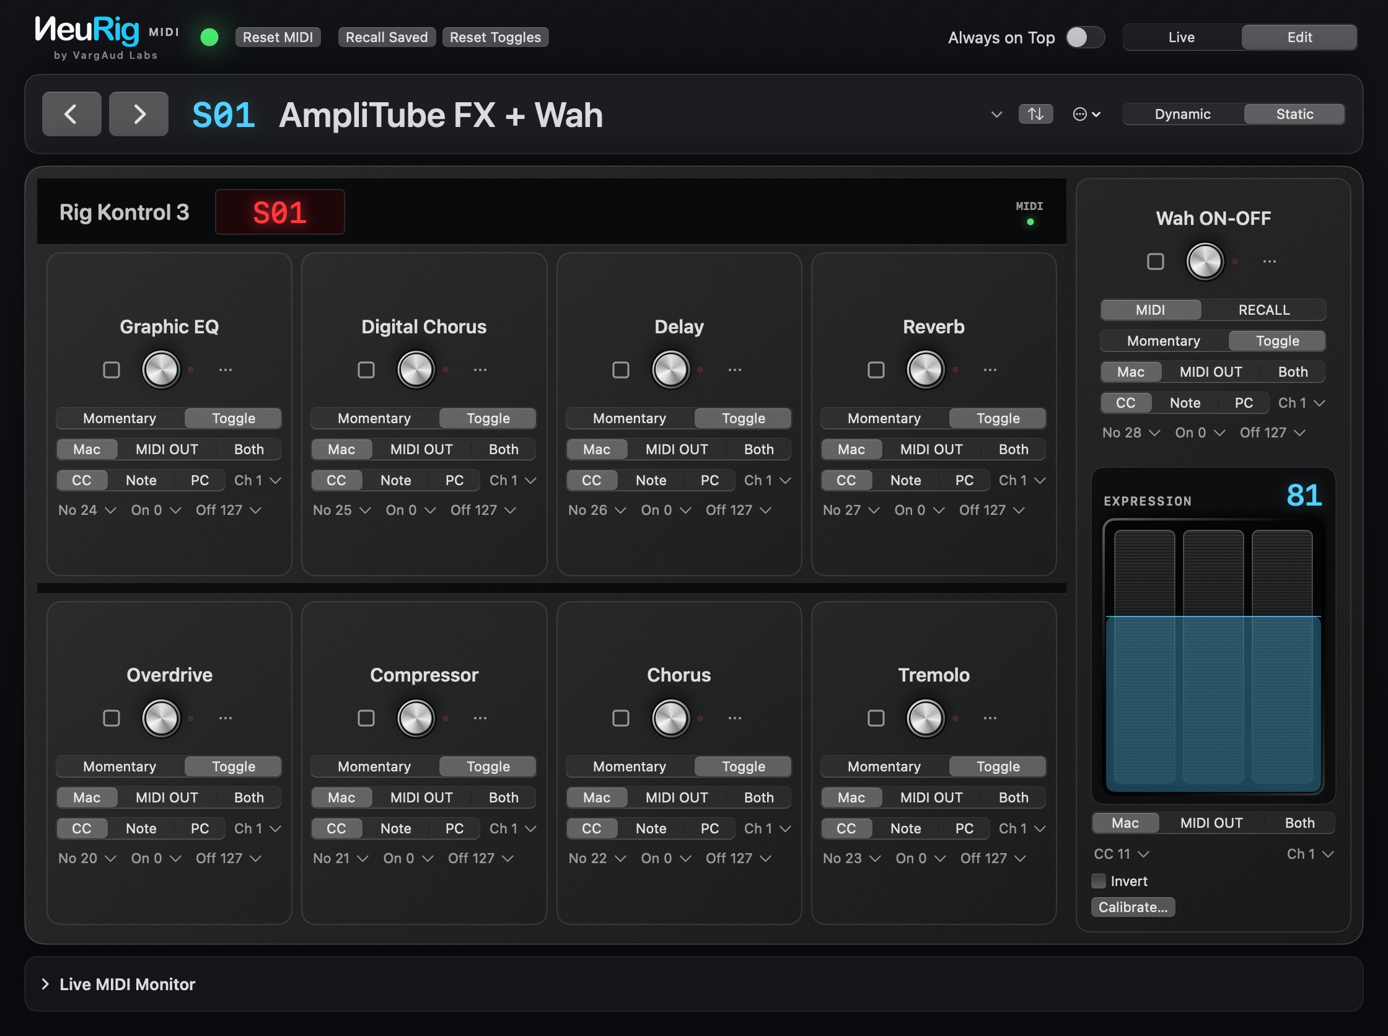
Task: Tick the Compressor checkbox
Action: click(x=366, y=718)
